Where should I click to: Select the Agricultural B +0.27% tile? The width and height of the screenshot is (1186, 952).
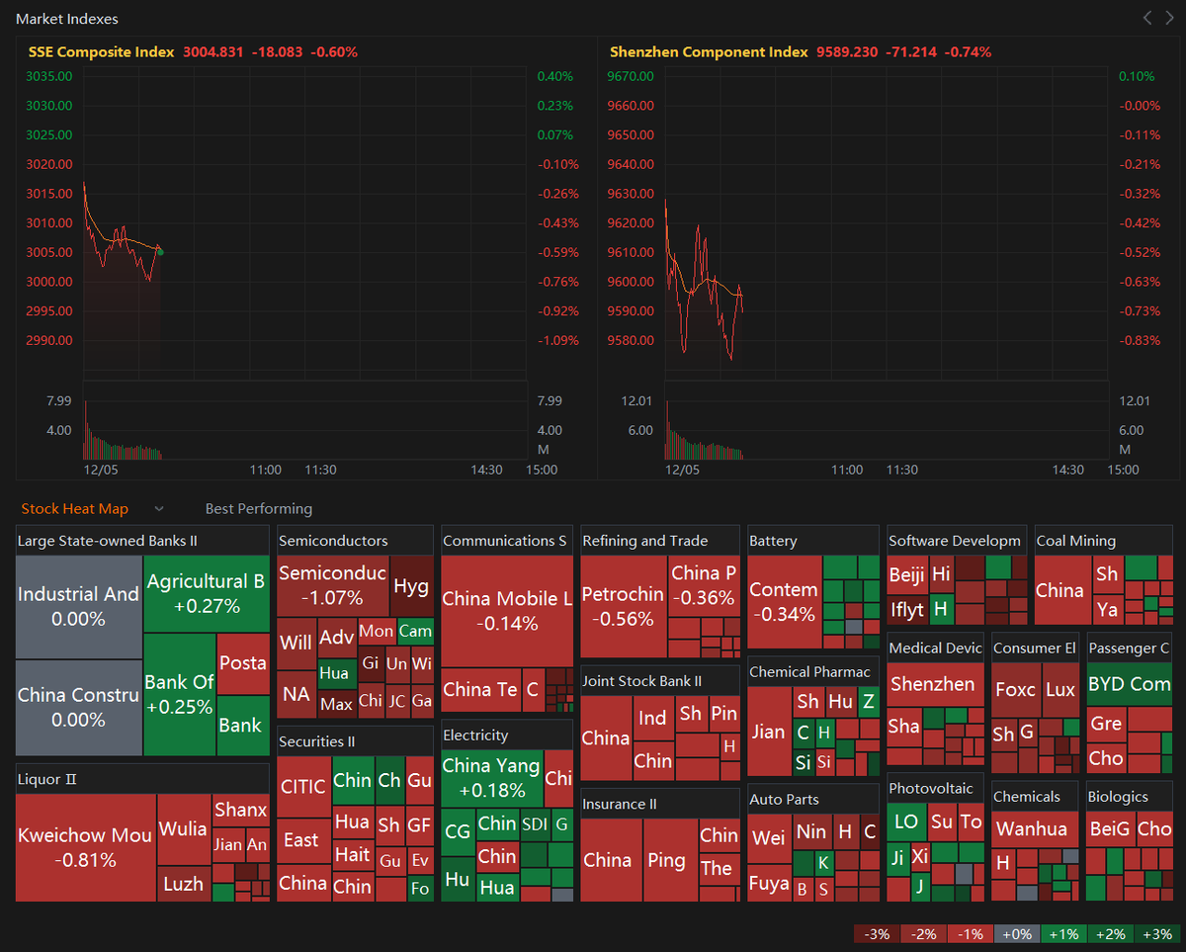click(206, 594)
